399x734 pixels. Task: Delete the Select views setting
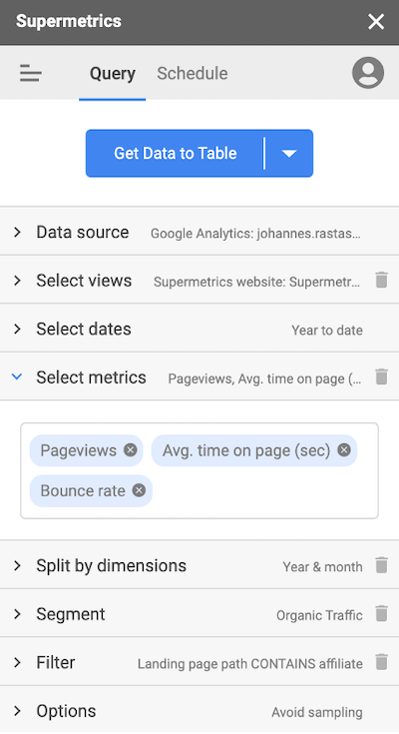382,280
